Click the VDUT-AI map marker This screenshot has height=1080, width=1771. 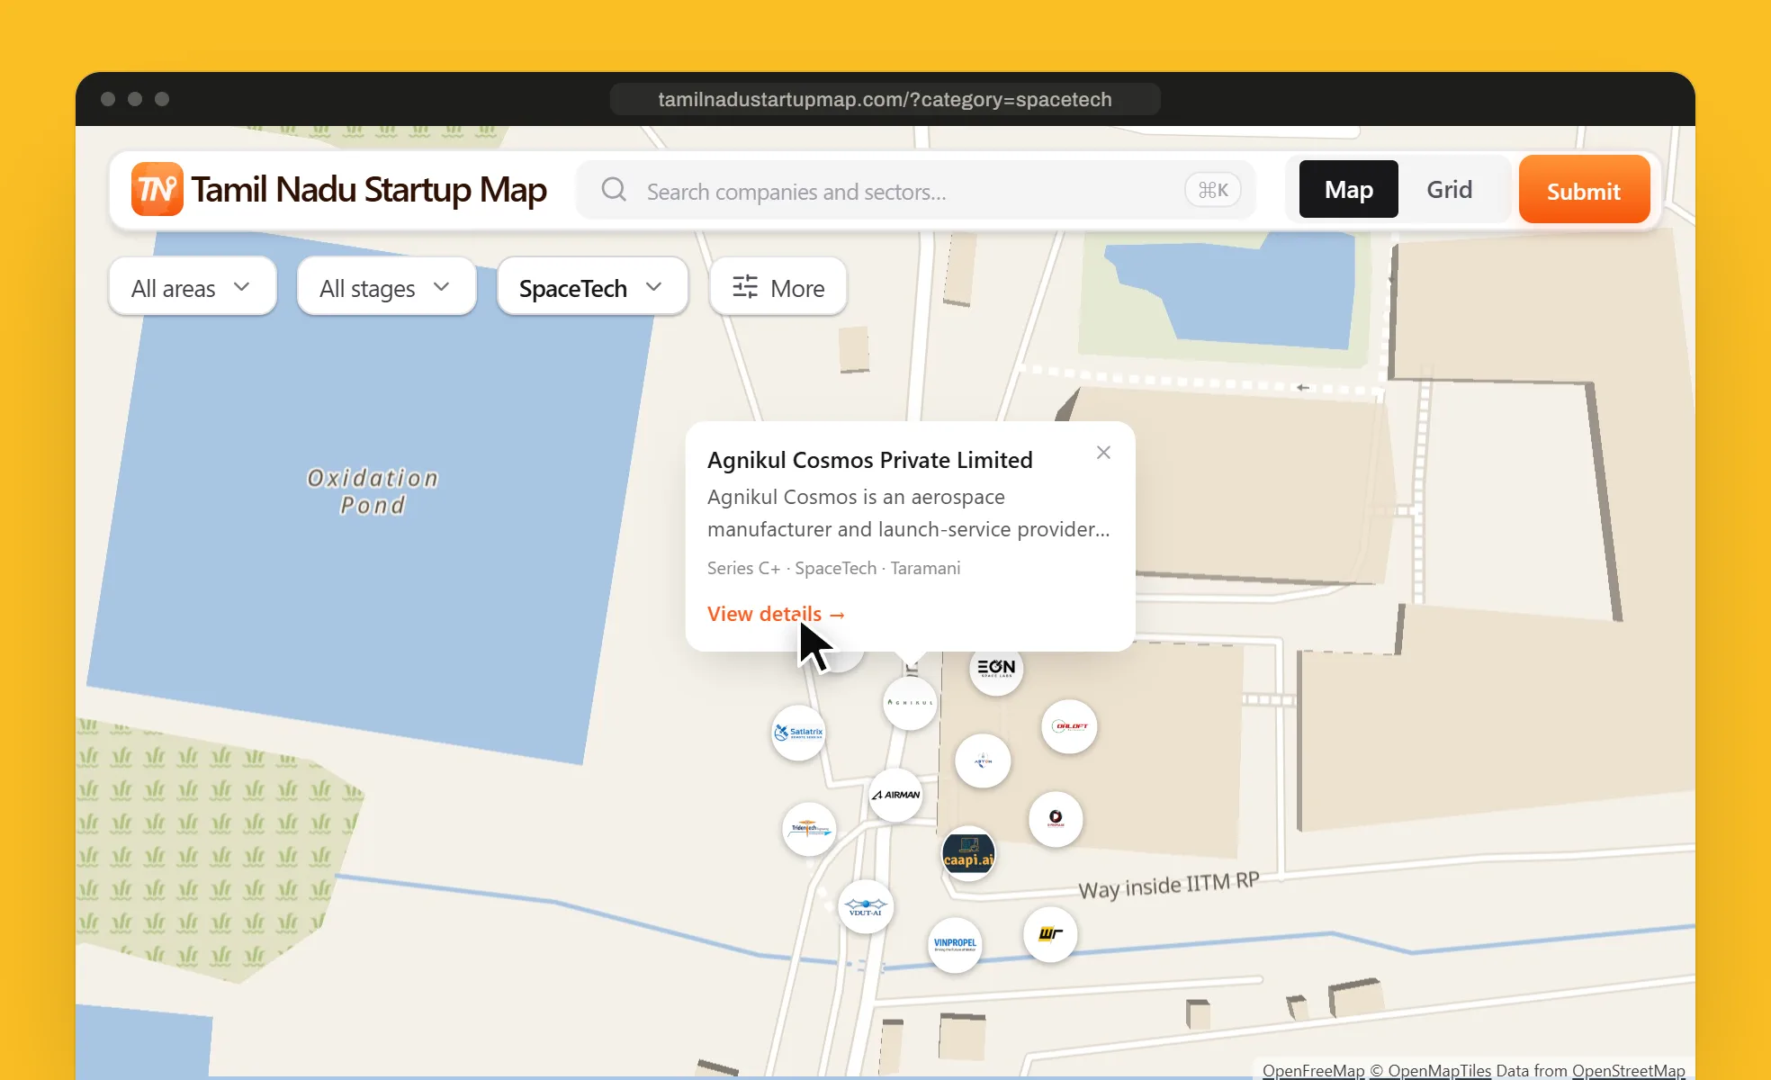click(x=866, y=907)
